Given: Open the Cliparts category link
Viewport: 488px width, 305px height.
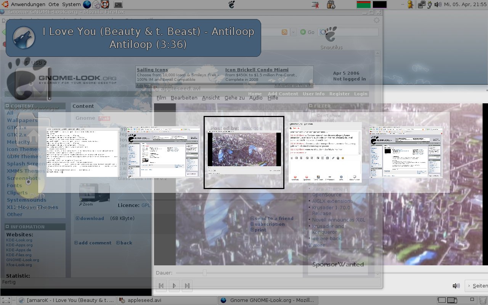Looking at the screenshot, I should tap(17, 193).
